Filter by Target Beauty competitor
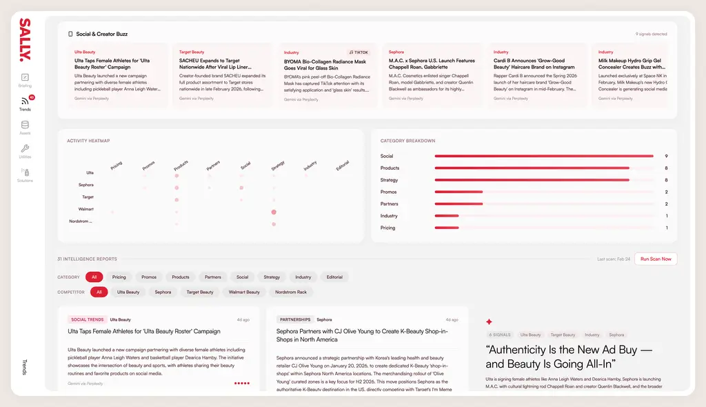The height and width of the screenshot is (407, 706). pyautogui.click(x=200, y=292)
